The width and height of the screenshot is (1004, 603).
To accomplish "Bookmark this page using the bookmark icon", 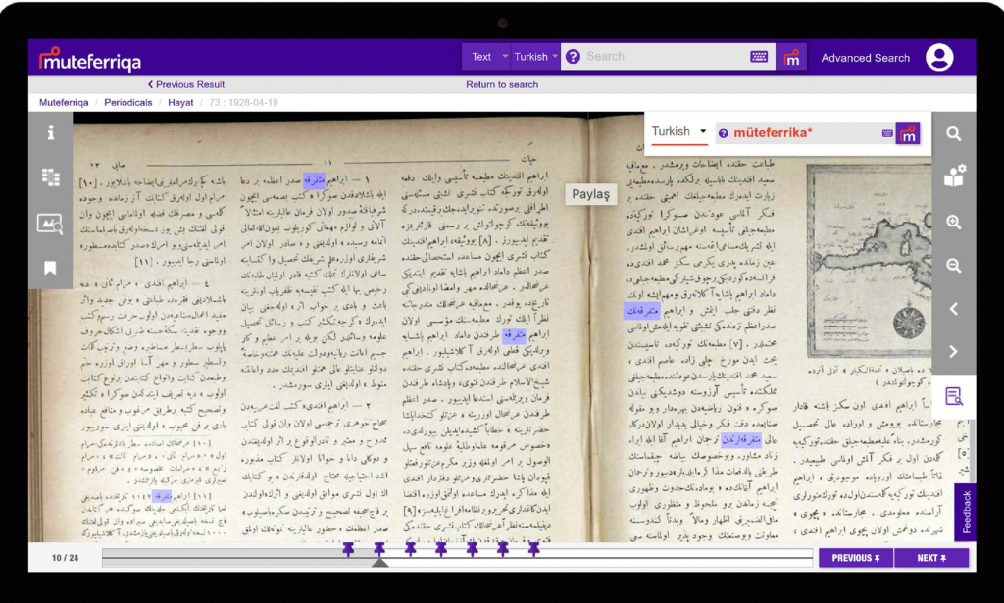I will point(50,268).
